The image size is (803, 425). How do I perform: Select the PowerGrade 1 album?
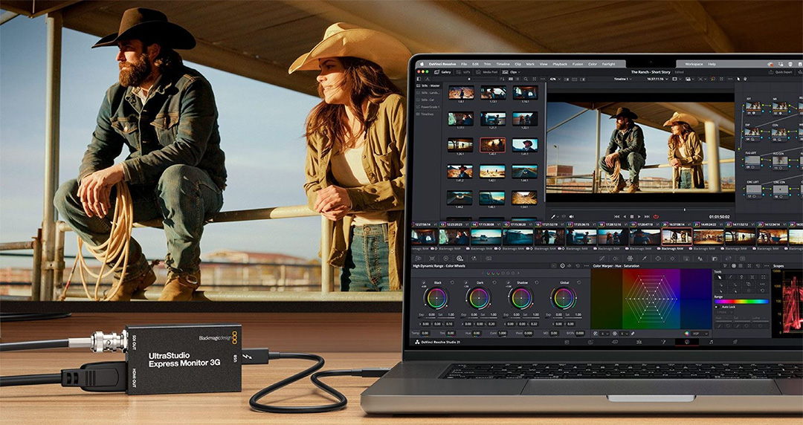point(429,107)
